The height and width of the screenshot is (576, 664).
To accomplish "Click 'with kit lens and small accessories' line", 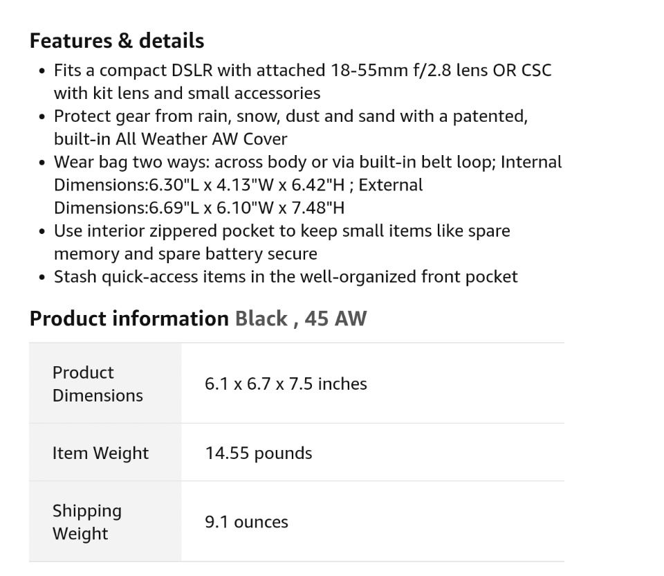I will [187, 93].
